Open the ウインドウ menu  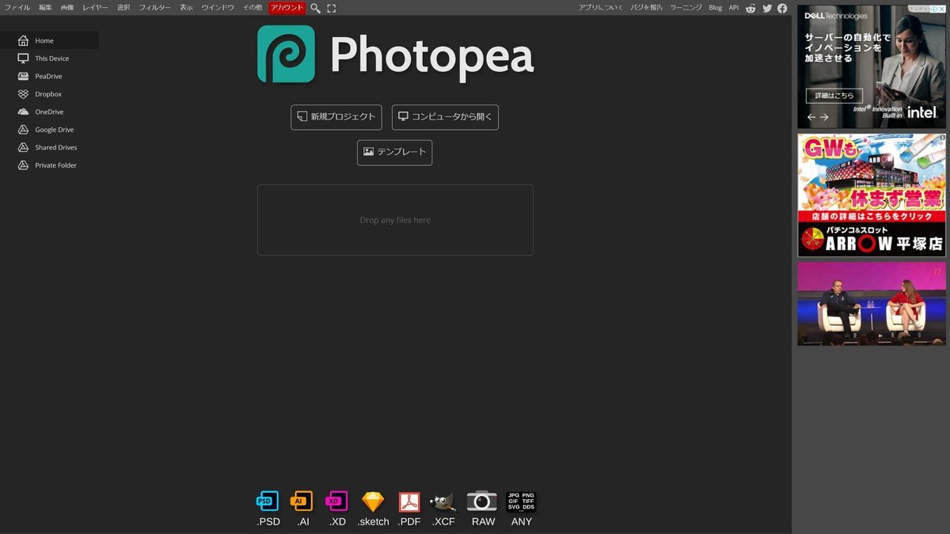click(x=218, y=7)
